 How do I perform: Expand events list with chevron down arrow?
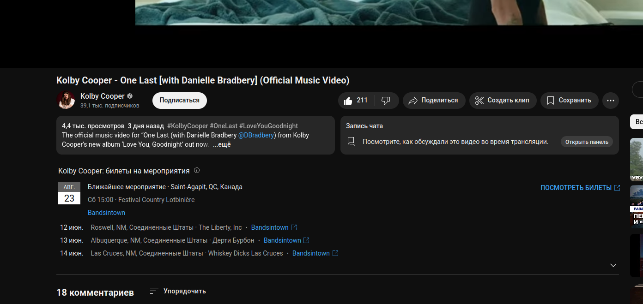pos(613,265)
